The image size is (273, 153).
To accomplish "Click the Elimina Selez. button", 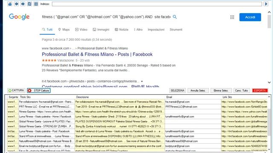I will pos(221,91).
